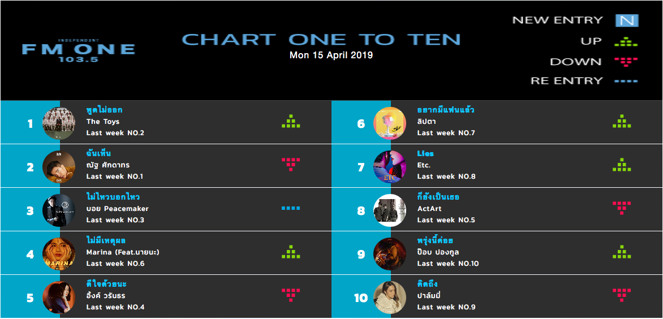Click the red DOWN legend icon

(626, 62)
